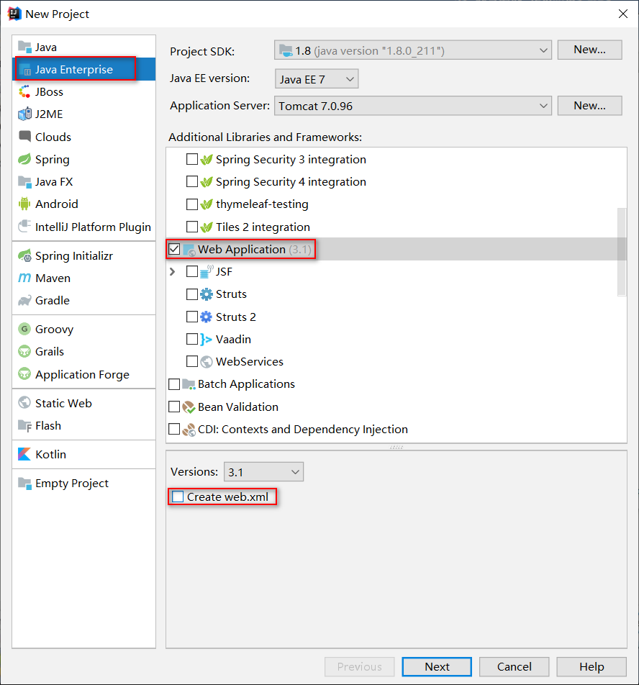Open the Application Server dropdown
The height and width of the screenshot is (685, 639).
click(x=413, y=106)
